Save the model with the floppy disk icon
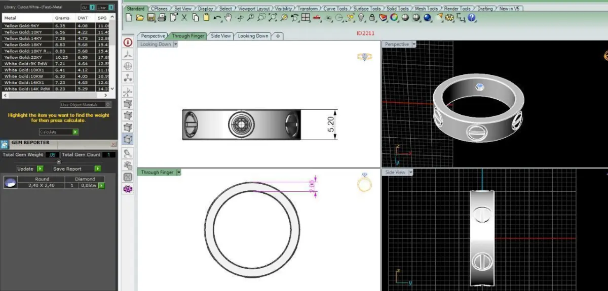Image resolution: width=608 pixels, height=291 pixels. (151, 17)
